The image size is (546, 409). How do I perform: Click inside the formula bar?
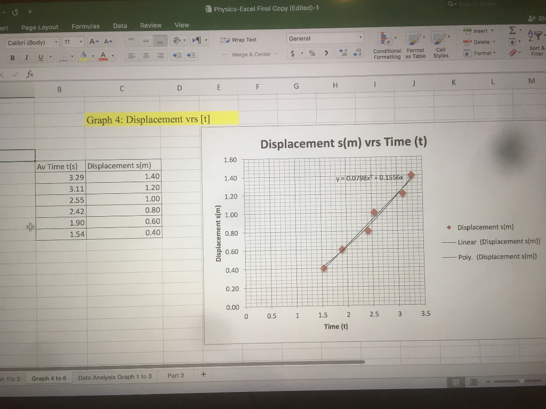tap(160, 74)
